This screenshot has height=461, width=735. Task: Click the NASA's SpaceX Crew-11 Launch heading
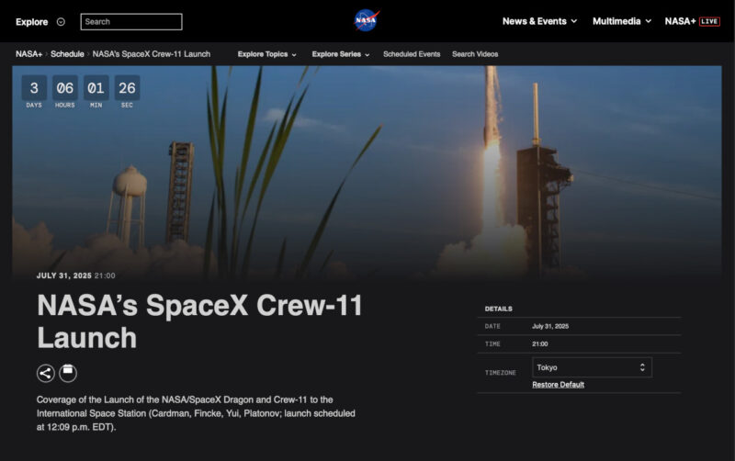click(199, 321)
